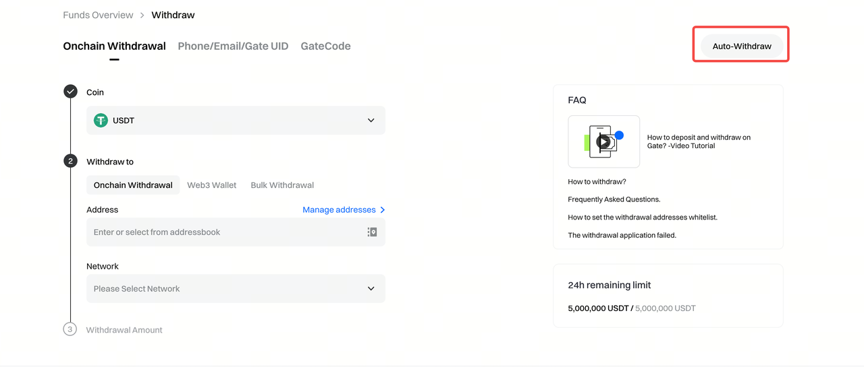Image resolution: width=864 pixels, height=367 pixels.
Task: Select the Web3 Wallet option
Action: coord(212,185)
